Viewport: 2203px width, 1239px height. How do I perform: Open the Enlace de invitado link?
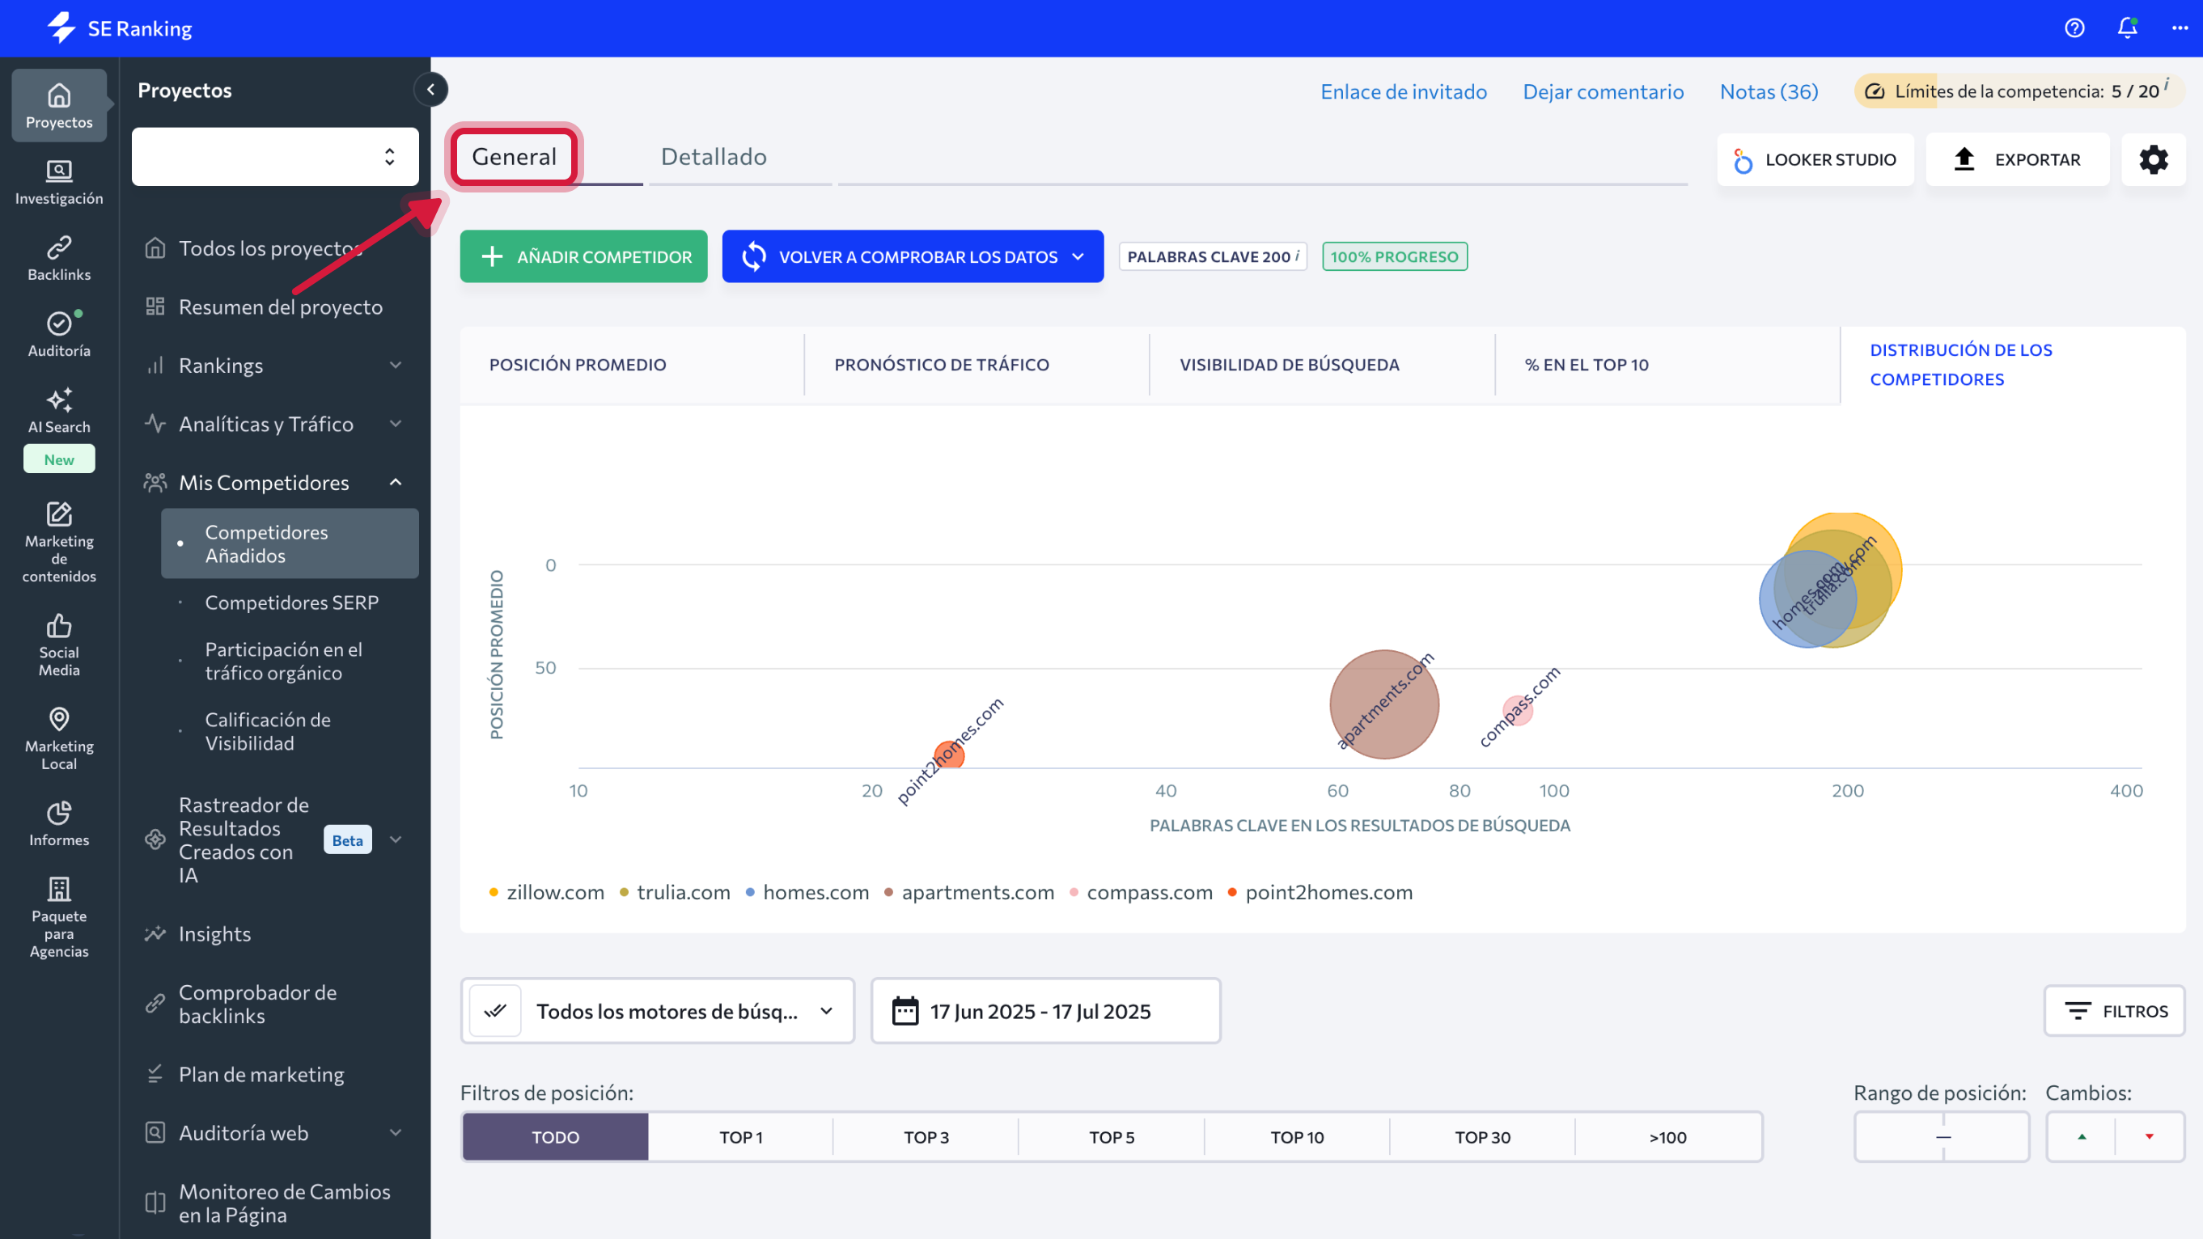tap(1404, 91)
